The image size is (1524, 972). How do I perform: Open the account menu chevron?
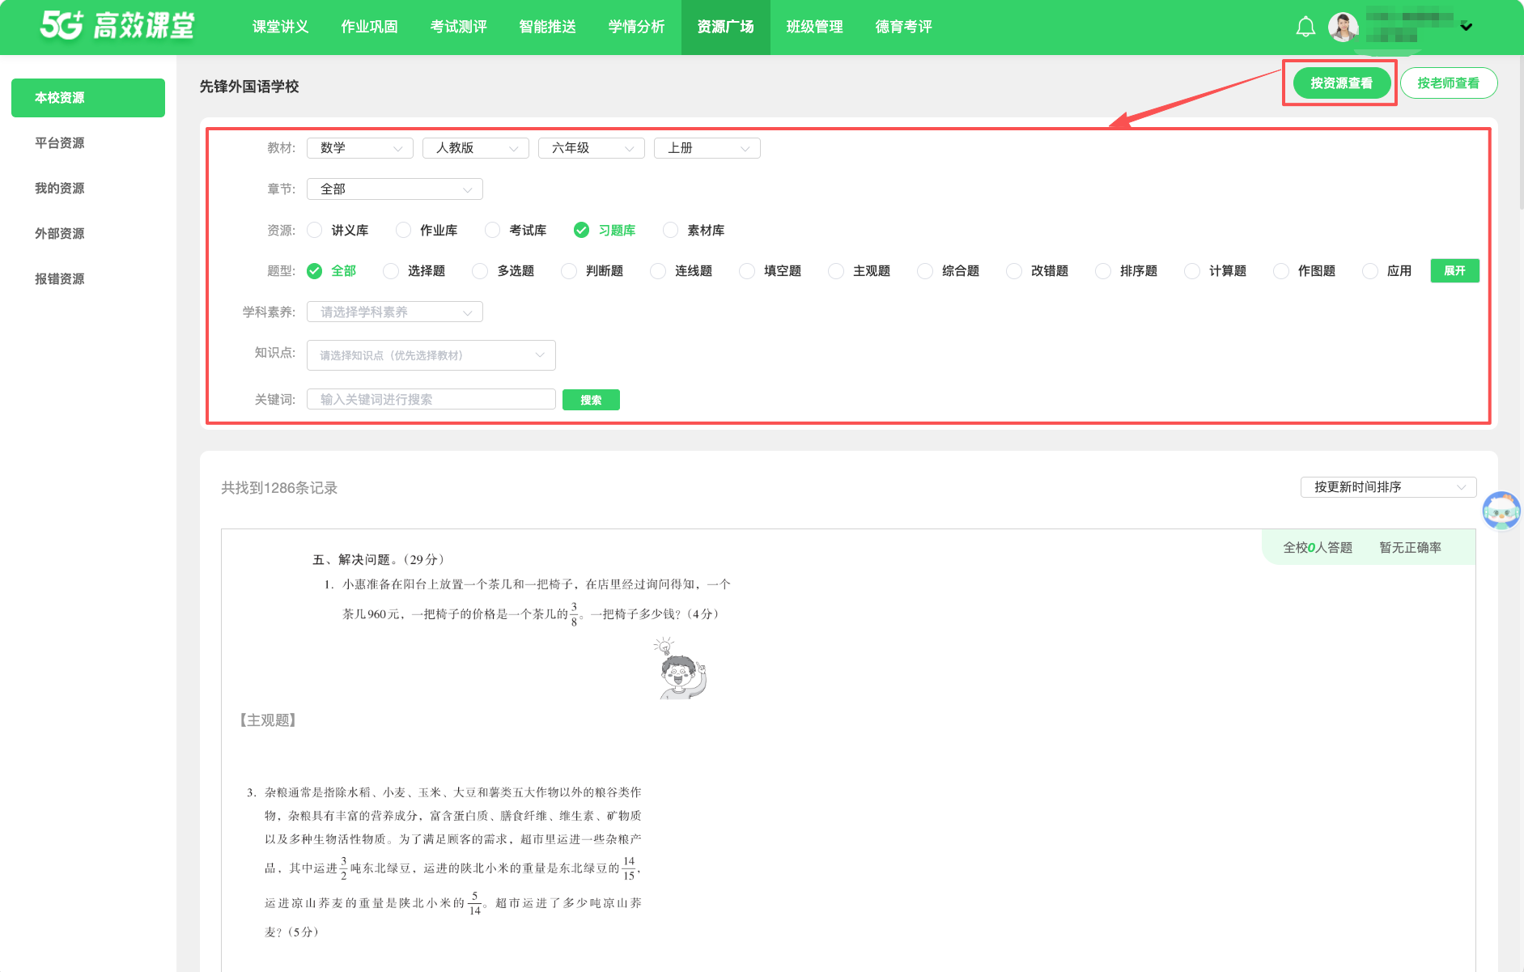[x=1466, y=27]
